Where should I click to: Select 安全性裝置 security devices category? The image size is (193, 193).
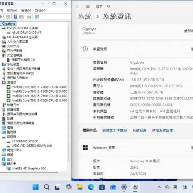[15, 55]
